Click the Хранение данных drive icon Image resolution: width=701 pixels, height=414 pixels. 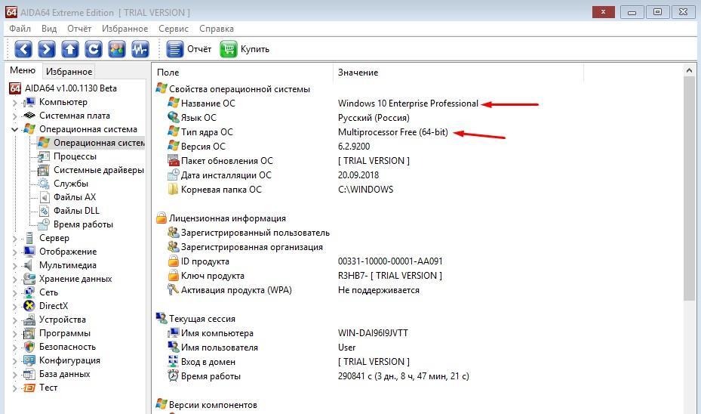click(29, 278)
